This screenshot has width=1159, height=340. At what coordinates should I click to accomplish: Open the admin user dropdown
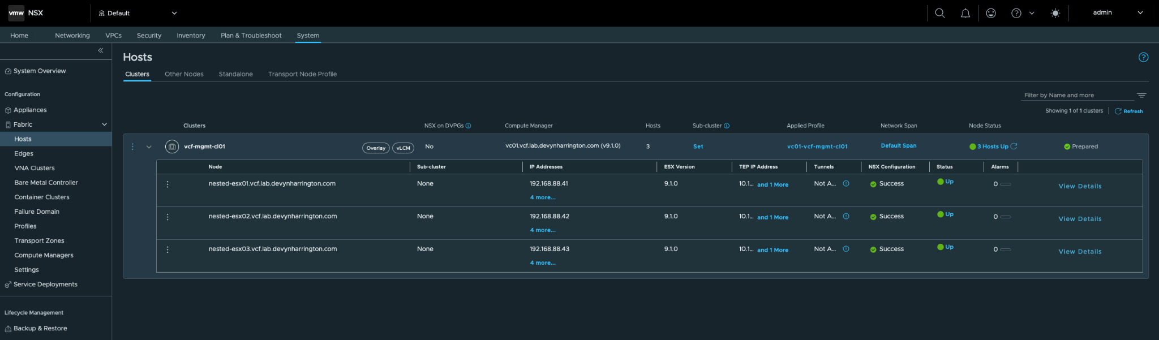(x=1118, y=12)
